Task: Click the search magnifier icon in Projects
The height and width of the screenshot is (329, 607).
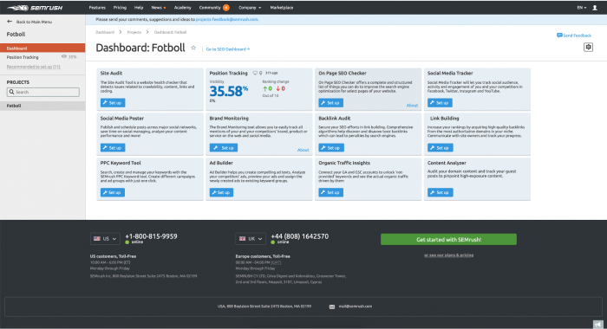Action: pos(11,92)
